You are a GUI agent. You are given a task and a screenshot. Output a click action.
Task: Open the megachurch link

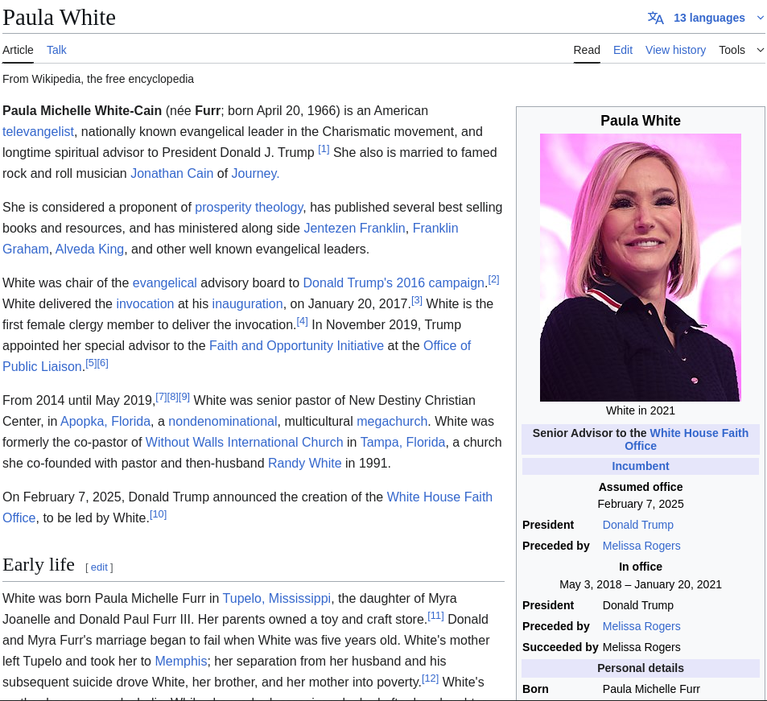[x=392, y=421]
